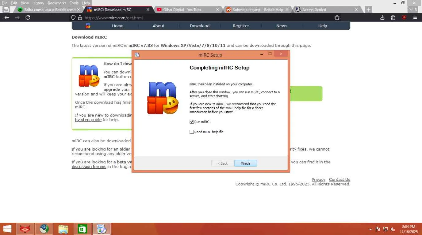Viewport: 422px width, 235px height.
Task: Follow the 'discussion forums' link
Action: (89, 167)
